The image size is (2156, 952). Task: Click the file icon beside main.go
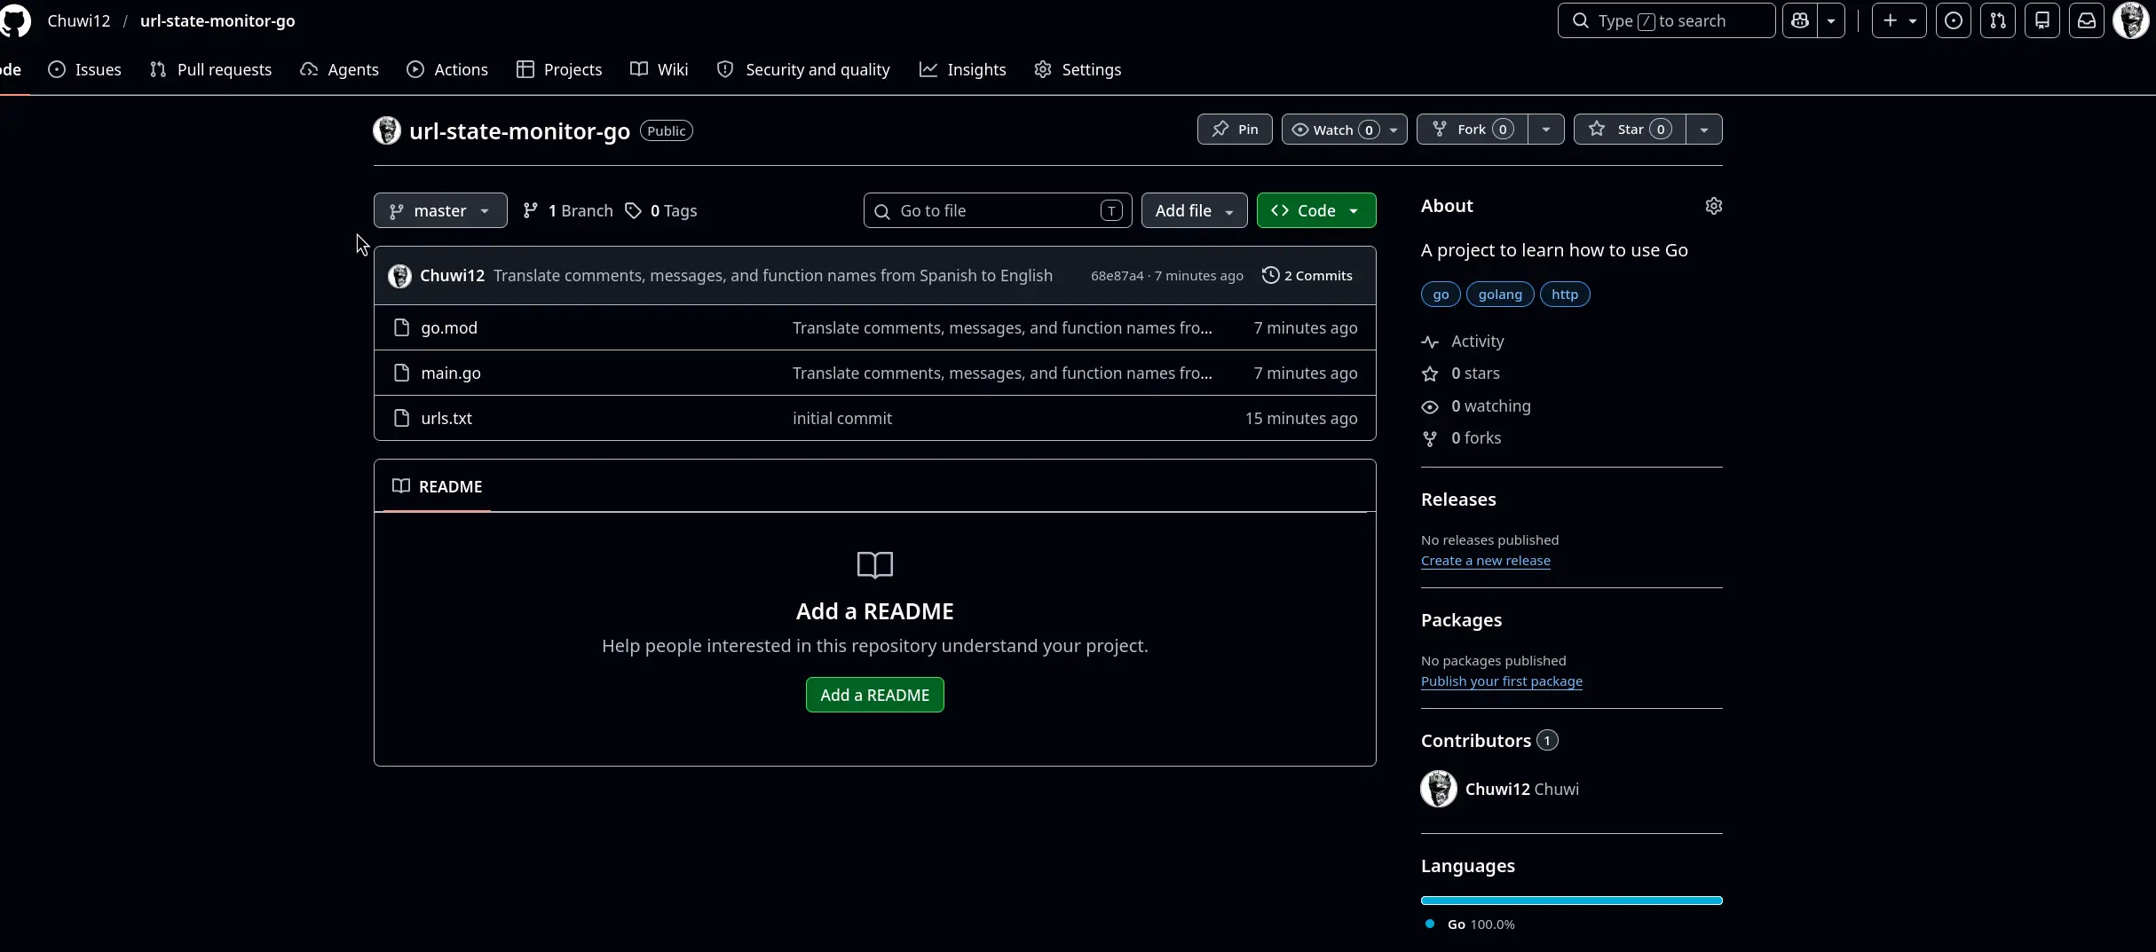(x=401, y=373)
